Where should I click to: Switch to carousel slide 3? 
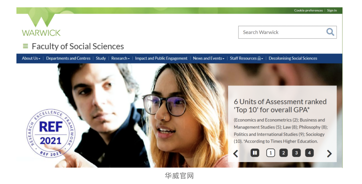pyautogui.click(x=296, y=153)
